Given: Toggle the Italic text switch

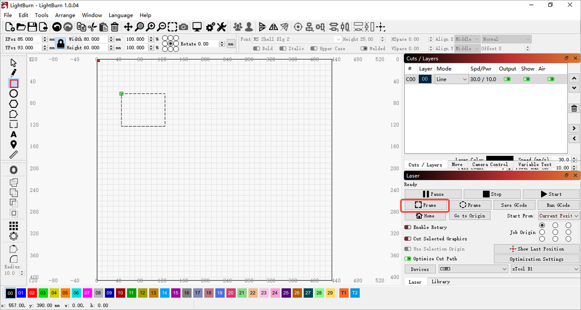Looking at the screenshot, I should pos(283,48).
